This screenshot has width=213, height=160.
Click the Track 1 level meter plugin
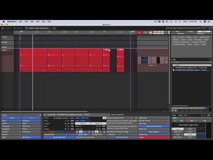click(158, 60)
